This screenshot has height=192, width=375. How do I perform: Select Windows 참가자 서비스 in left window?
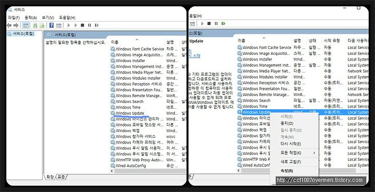pyautogui.click(x=135, y=136)
